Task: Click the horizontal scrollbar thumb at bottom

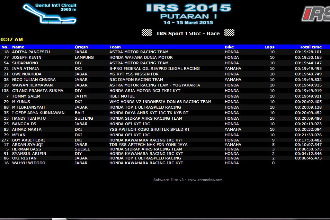Action: coord(59,219)
